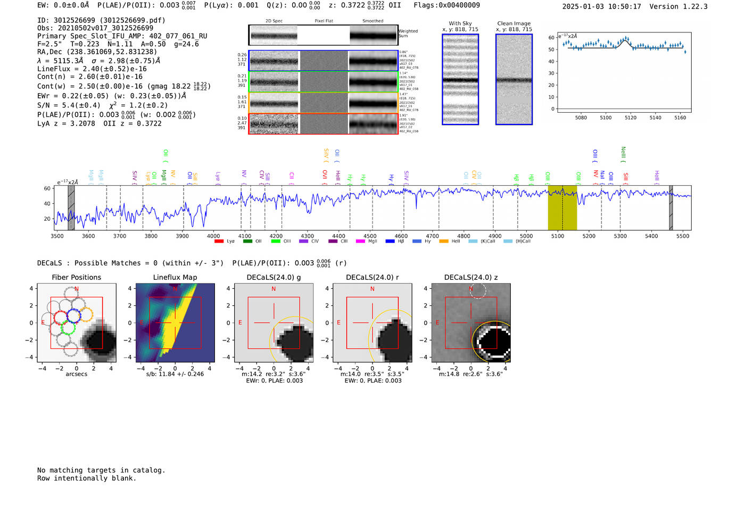Image resolution: width=745 pixels, height=507 pixels.
Task: Click the green-bordered fiber 2D spectrum row
Action: [x=324, y=82]
